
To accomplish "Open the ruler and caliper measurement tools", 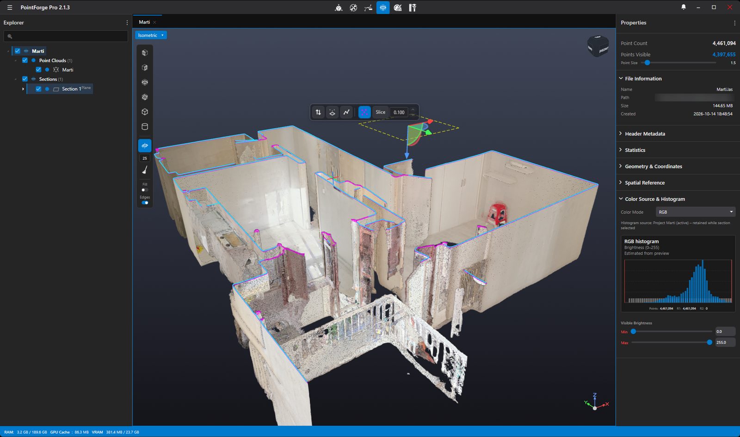I will tap(413, 7).
